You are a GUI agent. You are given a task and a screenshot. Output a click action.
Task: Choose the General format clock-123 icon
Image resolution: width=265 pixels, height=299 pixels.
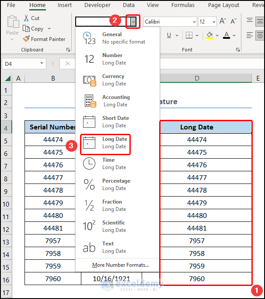pos(89,38)
